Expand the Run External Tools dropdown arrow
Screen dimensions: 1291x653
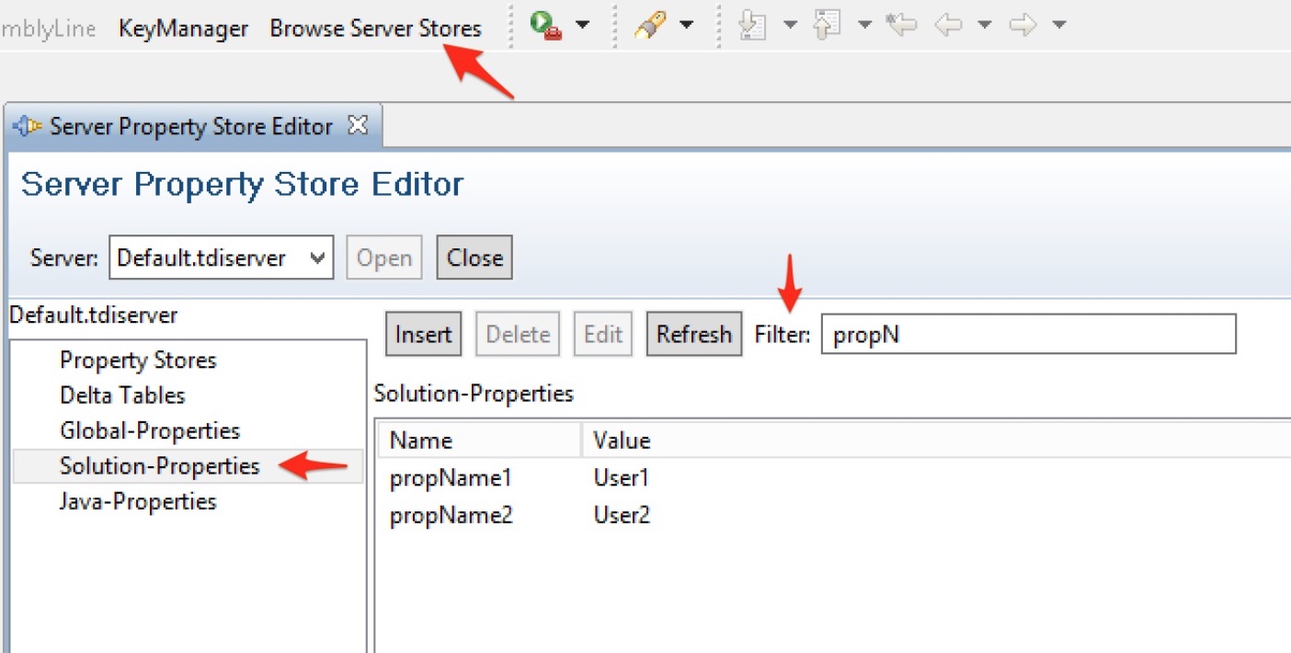[x=583, y=25]
